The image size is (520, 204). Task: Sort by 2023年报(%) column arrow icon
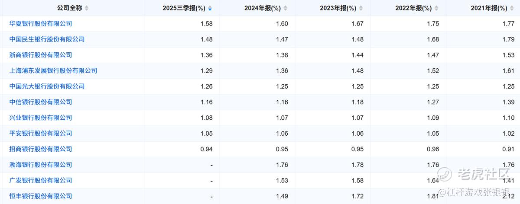click(x=361, y=8)
